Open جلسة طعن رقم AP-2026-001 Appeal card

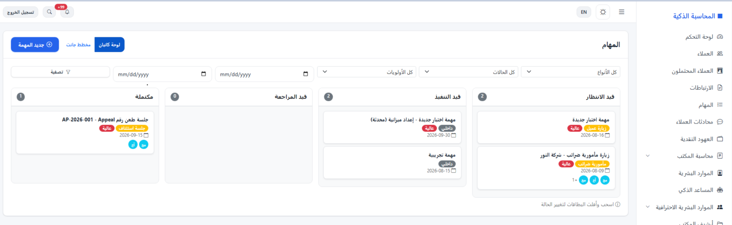[85, 133]
